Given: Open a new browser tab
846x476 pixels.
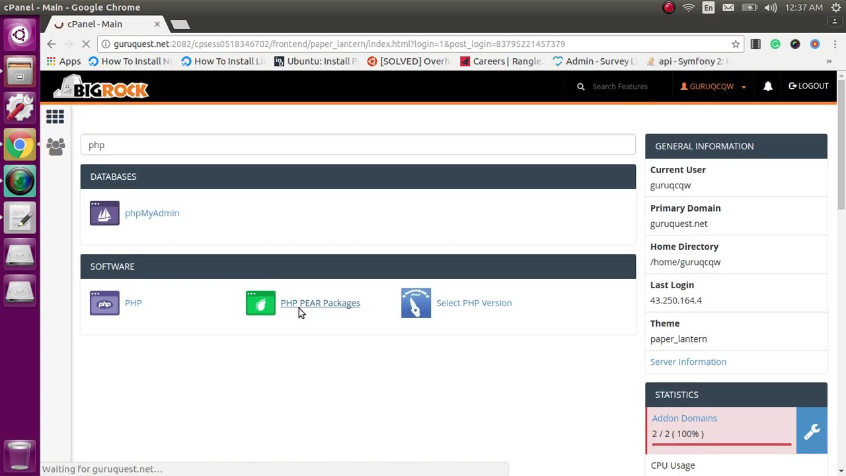Looking at the screenshot, I should point(180,24).
